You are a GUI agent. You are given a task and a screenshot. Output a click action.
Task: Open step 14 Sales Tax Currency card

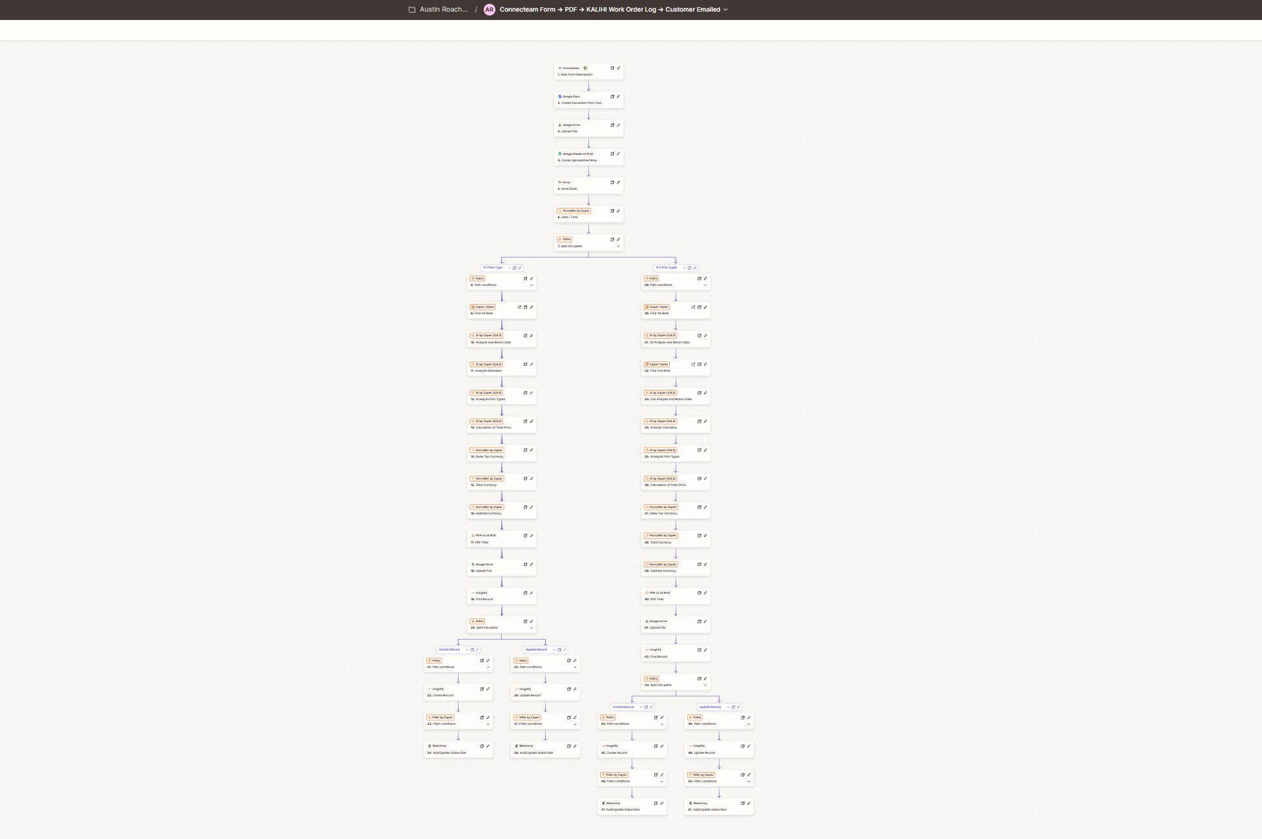point(502,453)
